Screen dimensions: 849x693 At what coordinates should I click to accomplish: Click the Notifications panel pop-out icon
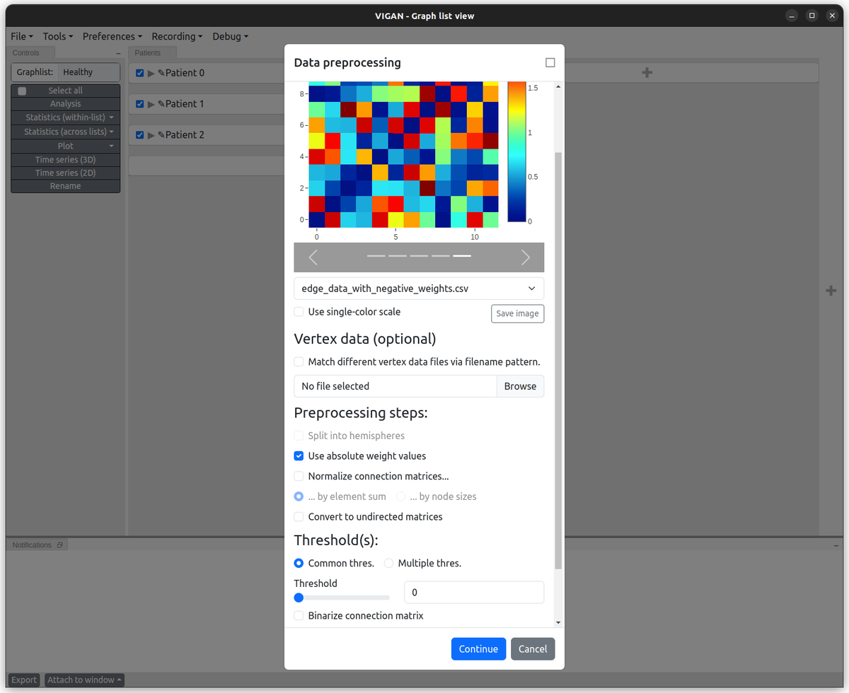[60, 545]
